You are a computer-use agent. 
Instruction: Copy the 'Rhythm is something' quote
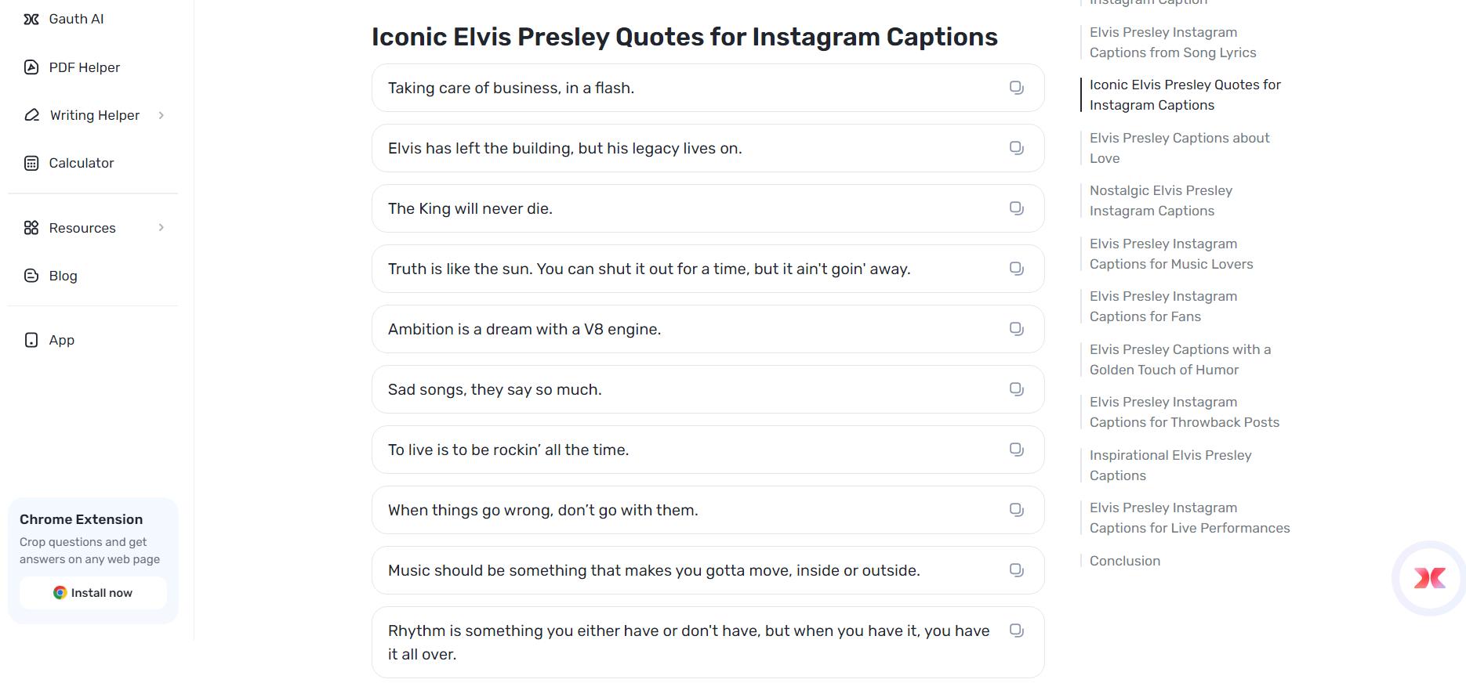point(1017,630)
